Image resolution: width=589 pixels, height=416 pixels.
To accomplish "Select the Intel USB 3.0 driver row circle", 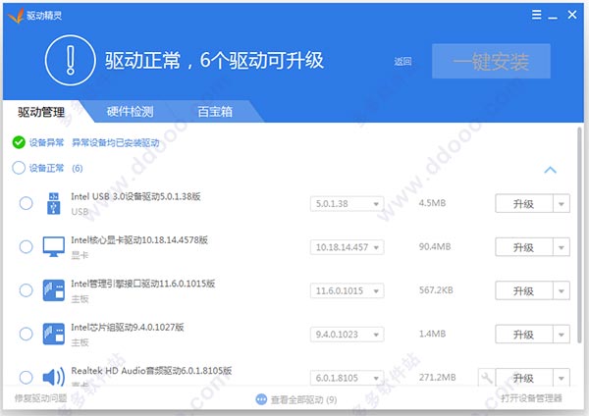I will click(26, 203).
